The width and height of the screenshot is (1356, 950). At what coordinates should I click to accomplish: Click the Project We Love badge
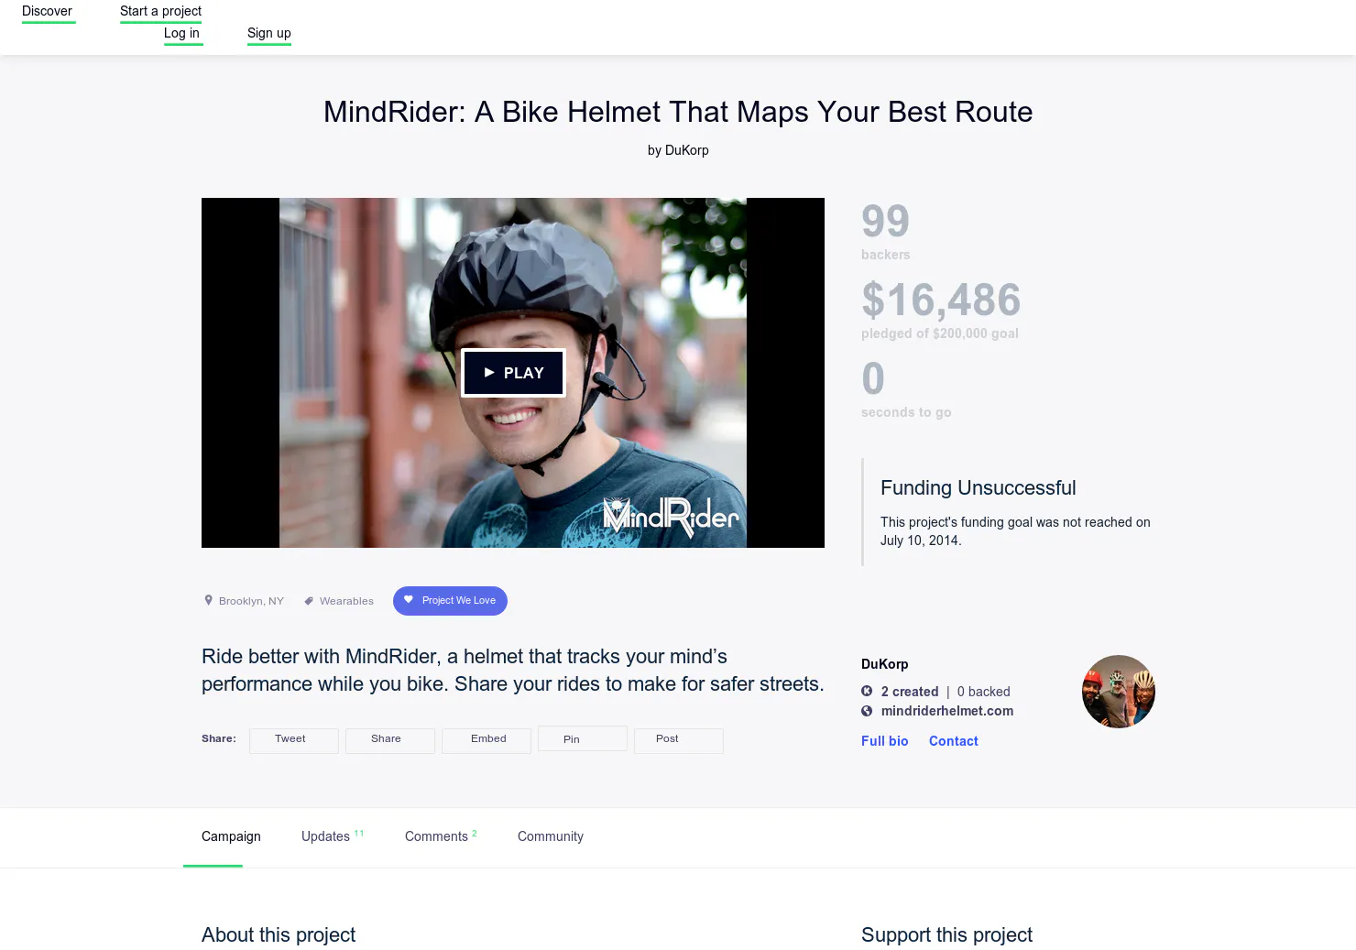pyautogui.click(x=450, y=601)
